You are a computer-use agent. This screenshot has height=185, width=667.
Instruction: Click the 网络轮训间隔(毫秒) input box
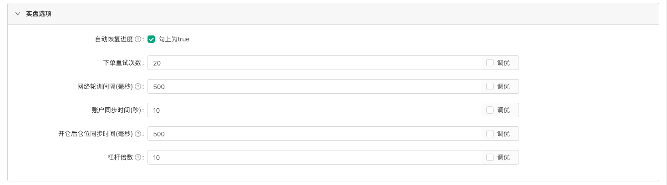(x=314, y=87)
